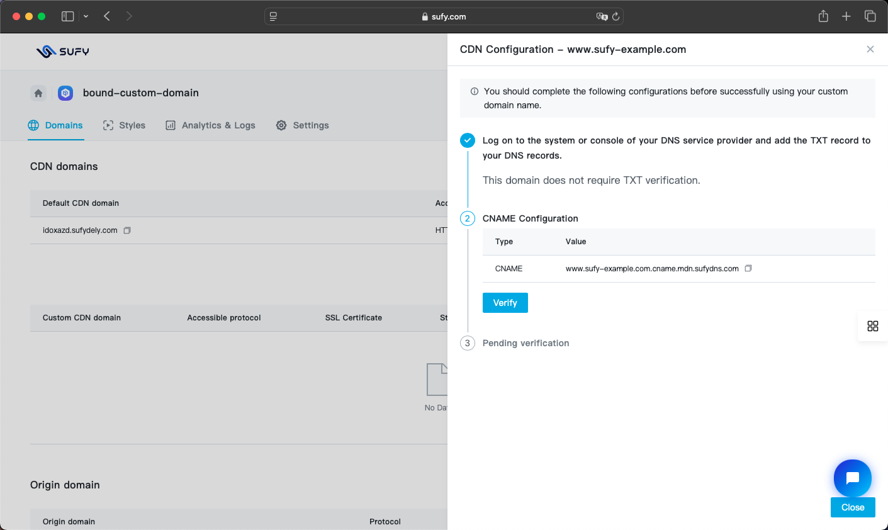Select the www.sufy-example.com.cname.mdn.sufydns.com value
888x530 pixels.
tap(652, 269)
